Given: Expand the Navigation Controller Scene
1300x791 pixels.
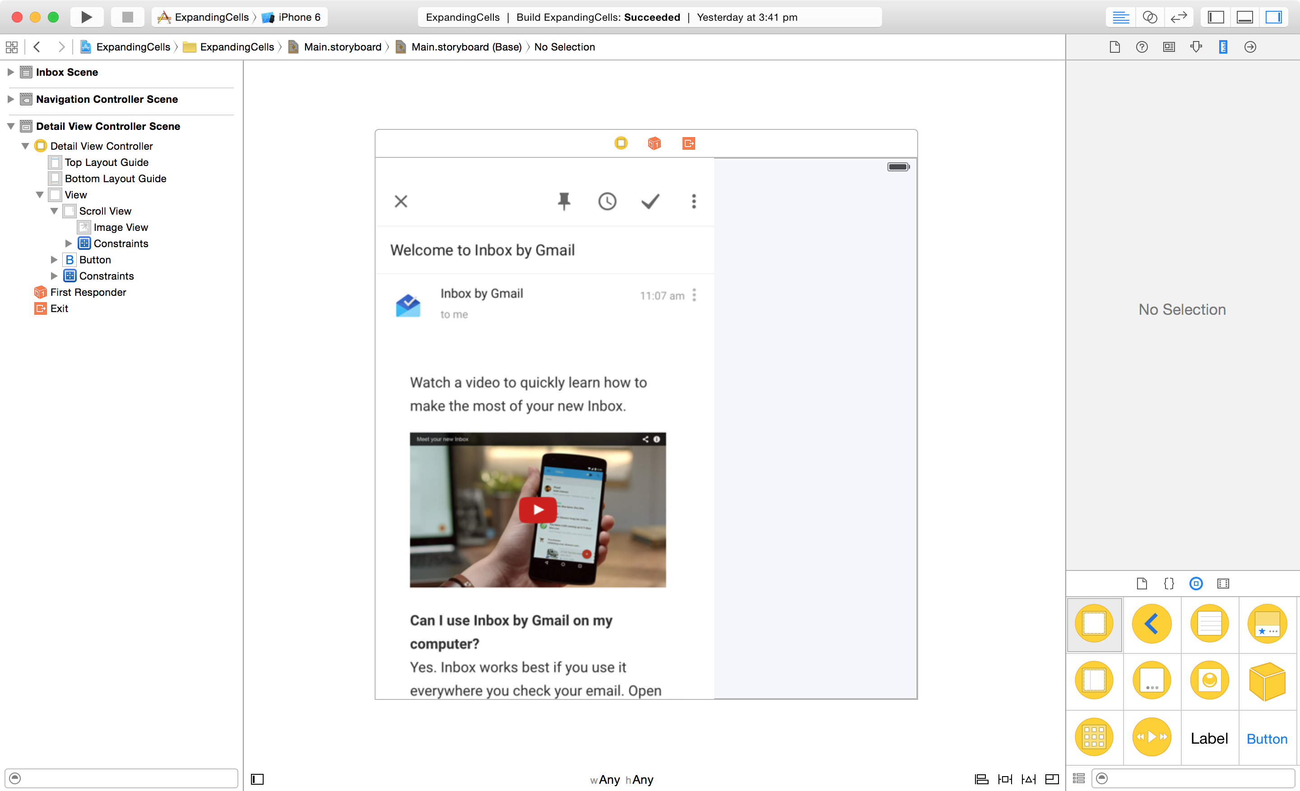Looking at the screenshot, I should [x=10, y=99].
